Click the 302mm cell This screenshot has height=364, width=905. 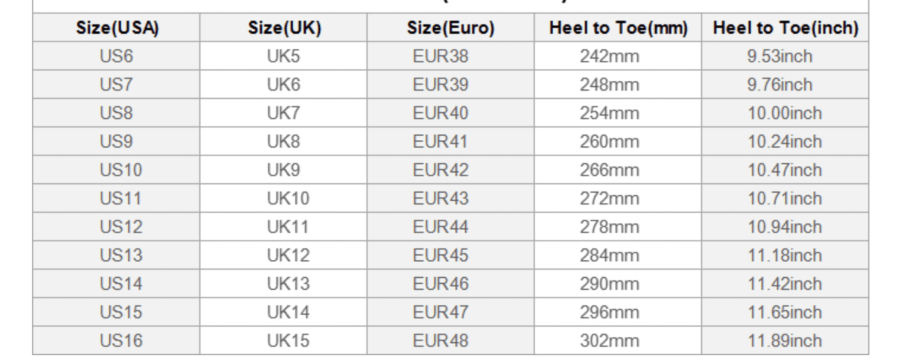[x=609, y=340]
